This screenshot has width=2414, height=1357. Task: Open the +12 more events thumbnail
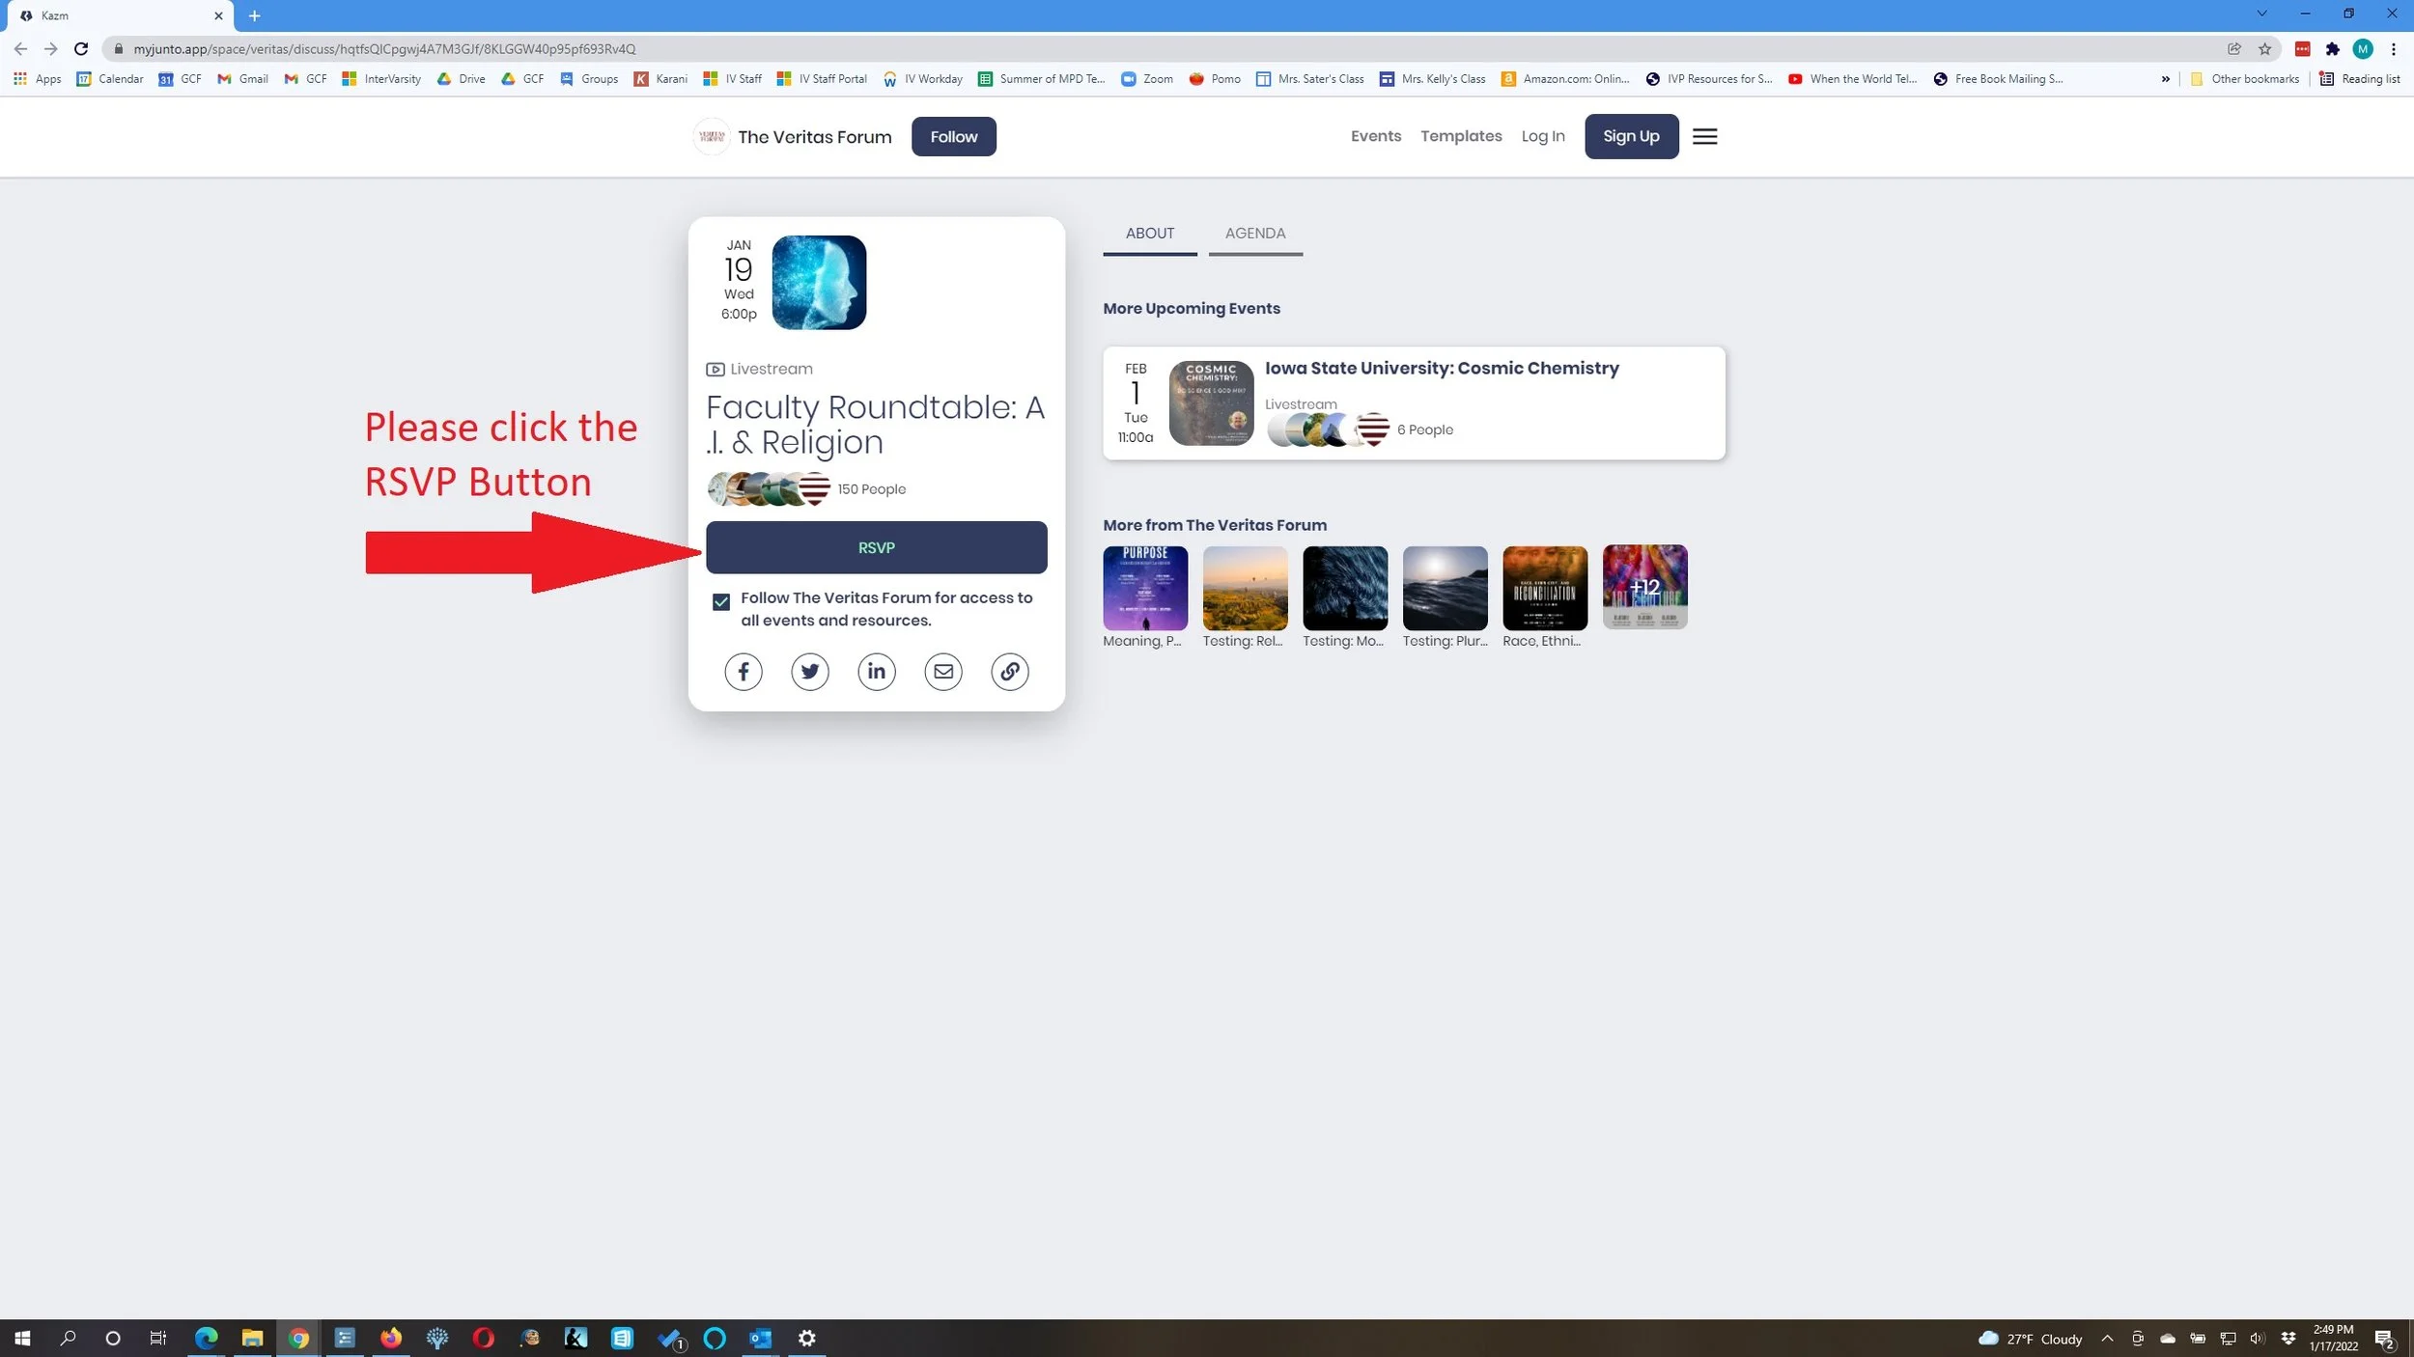1644,587
